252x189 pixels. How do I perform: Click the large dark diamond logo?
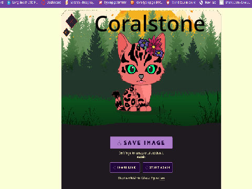[71, 21]
